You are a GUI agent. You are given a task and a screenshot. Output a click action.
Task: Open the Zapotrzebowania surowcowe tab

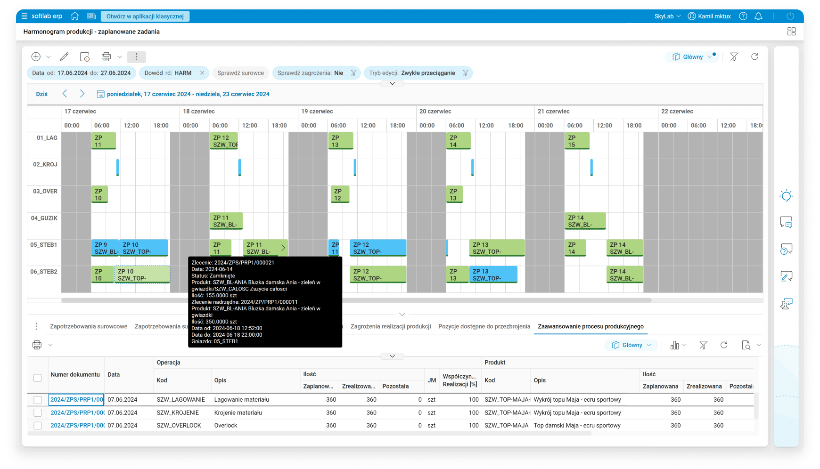coord(89,326)
